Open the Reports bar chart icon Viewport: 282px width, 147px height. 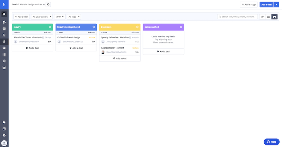(x=4, y=67)
